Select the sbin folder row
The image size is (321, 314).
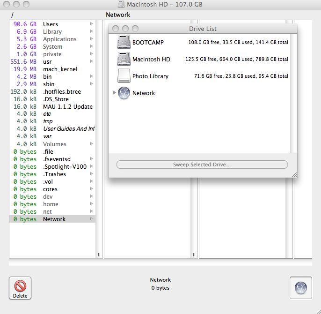pyautogui.click(x=52, y=84)
